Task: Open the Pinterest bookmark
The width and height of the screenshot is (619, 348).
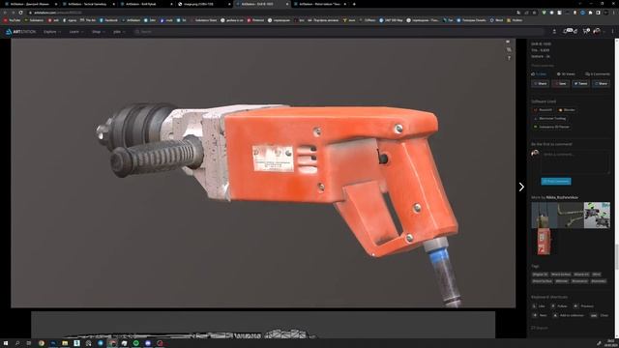Action: (255, 20)
